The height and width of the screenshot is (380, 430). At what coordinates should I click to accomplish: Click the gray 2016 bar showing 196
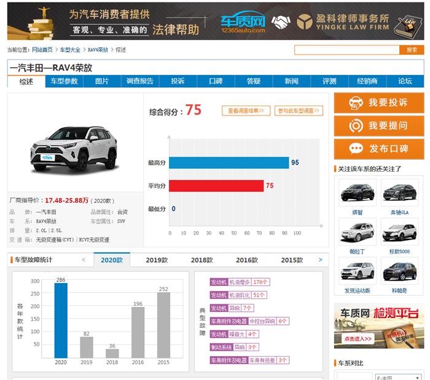pos(138,332)
